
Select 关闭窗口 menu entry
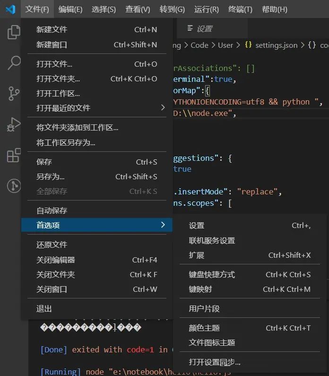[x=97, y=289]
